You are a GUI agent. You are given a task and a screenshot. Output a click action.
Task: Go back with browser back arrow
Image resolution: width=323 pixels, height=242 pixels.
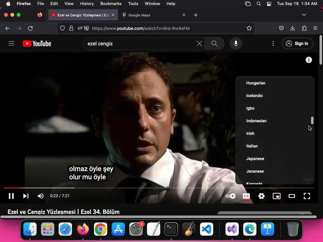coord(8,28)
